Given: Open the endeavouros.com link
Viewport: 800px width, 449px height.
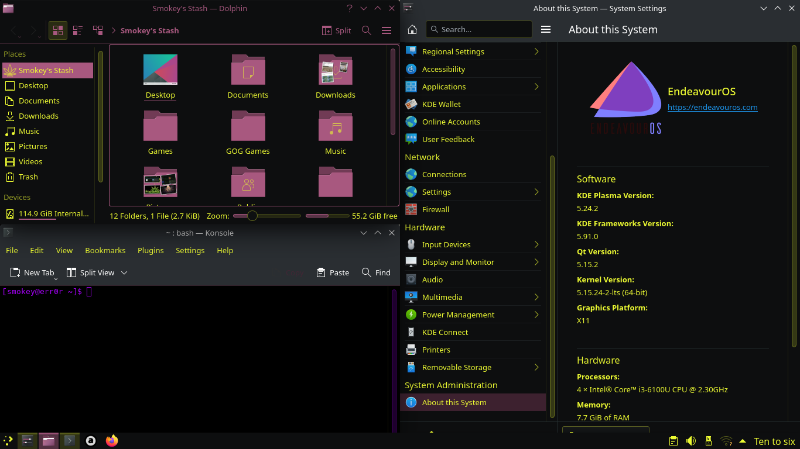Looking at the screenshot, I should (713, 107).
